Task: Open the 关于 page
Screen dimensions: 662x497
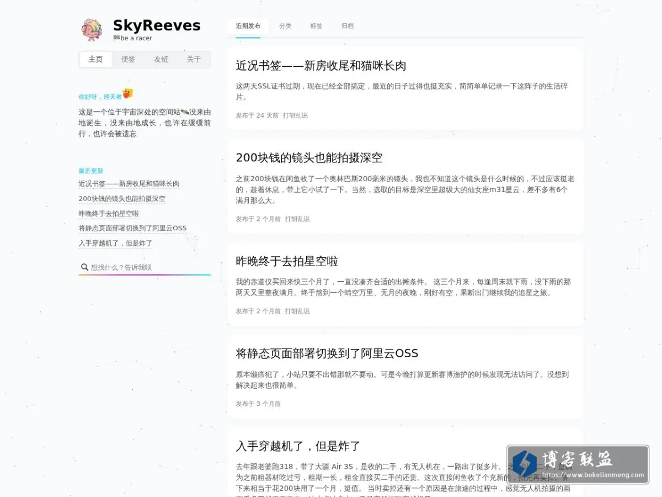Action: [x=194, y=59]
